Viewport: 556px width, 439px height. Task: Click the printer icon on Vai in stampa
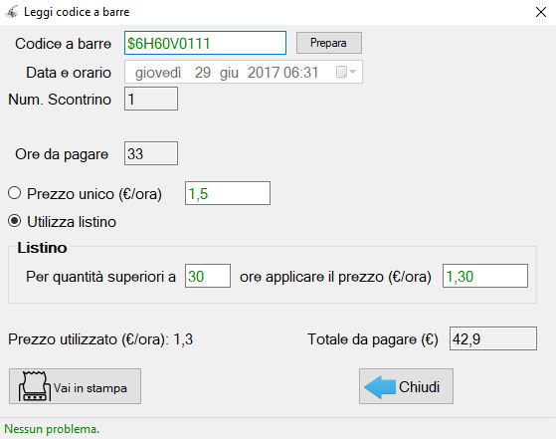tap(35, 386)
